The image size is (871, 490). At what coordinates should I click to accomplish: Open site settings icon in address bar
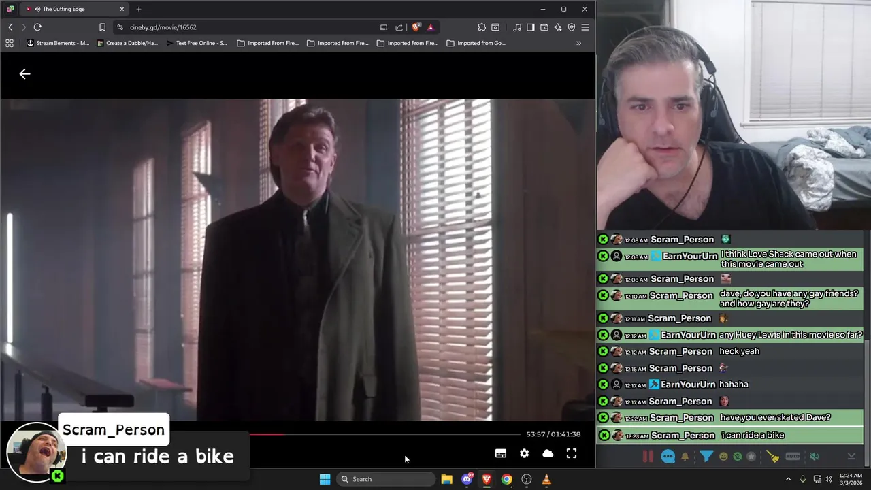point(120,27)
